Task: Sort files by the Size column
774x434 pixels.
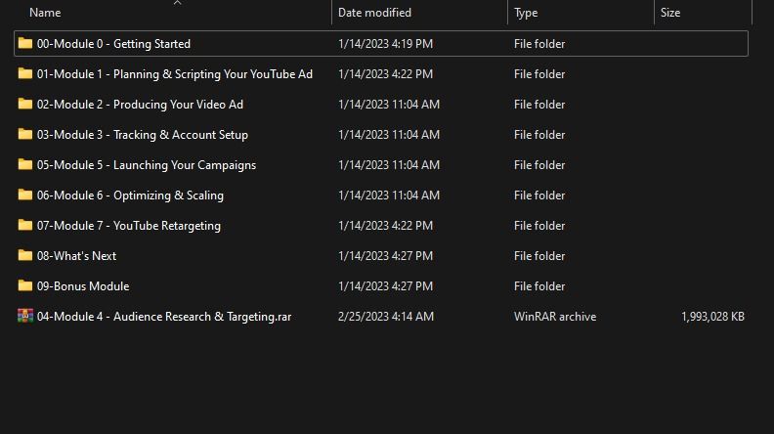Action: 670,13
